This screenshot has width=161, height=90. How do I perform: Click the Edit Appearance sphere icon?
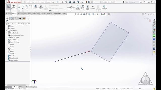tap(102, 14)
